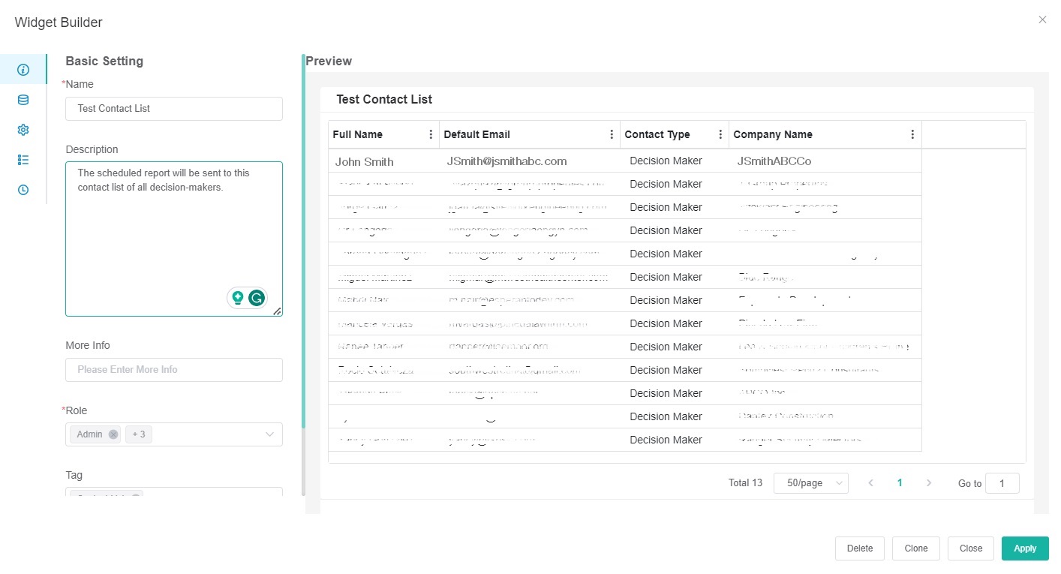Screen dimensions: 1061x574
Task: Click the Delete button
Action: 859,548
